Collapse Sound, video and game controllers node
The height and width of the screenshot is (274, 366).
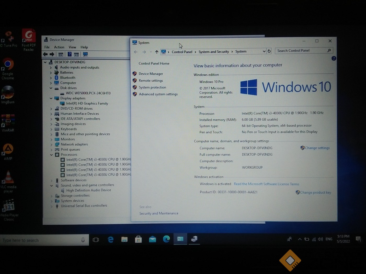(x=52, y=186)
